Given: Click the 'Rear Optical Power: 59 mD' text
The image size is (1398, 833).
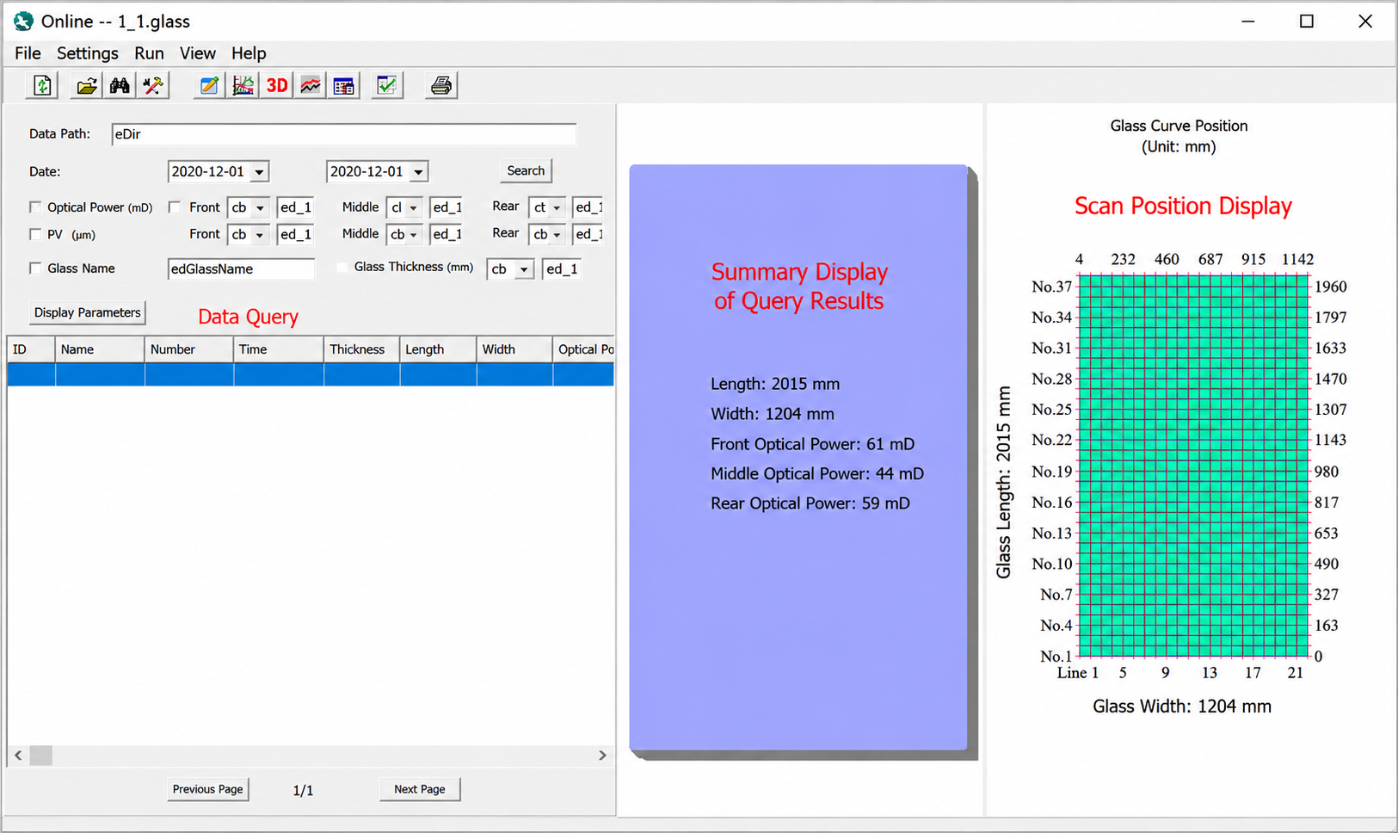Looking at the screenshot, I should 810,503.
